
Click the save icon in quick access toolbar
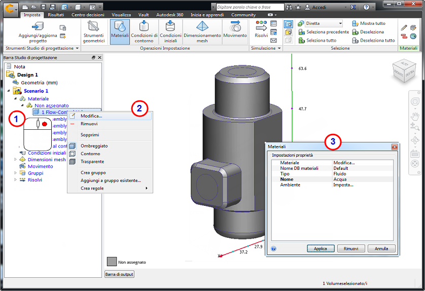(43, 7)
